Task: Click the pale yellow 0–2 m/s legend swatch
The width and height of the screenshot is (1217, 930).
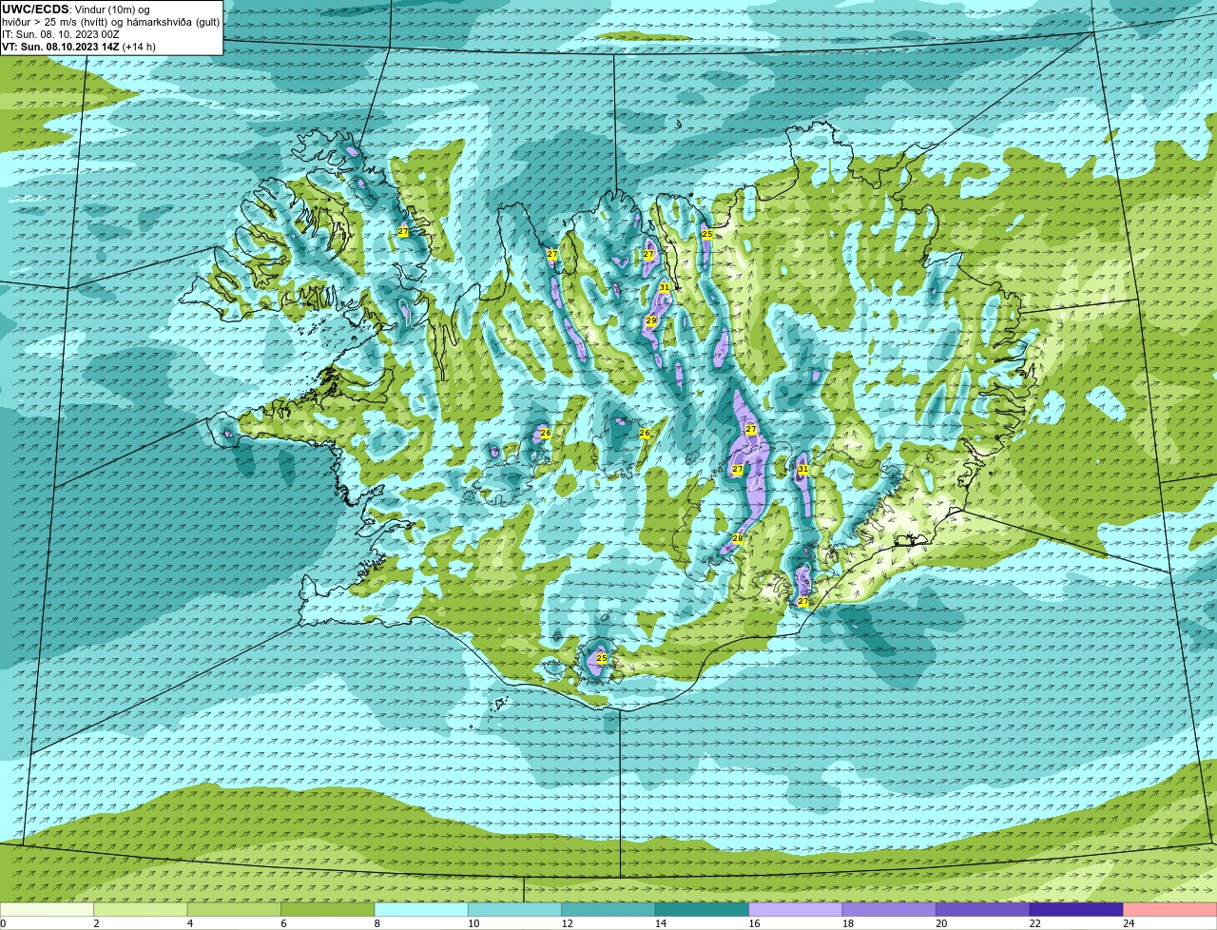Action: [x=48, y=909]
